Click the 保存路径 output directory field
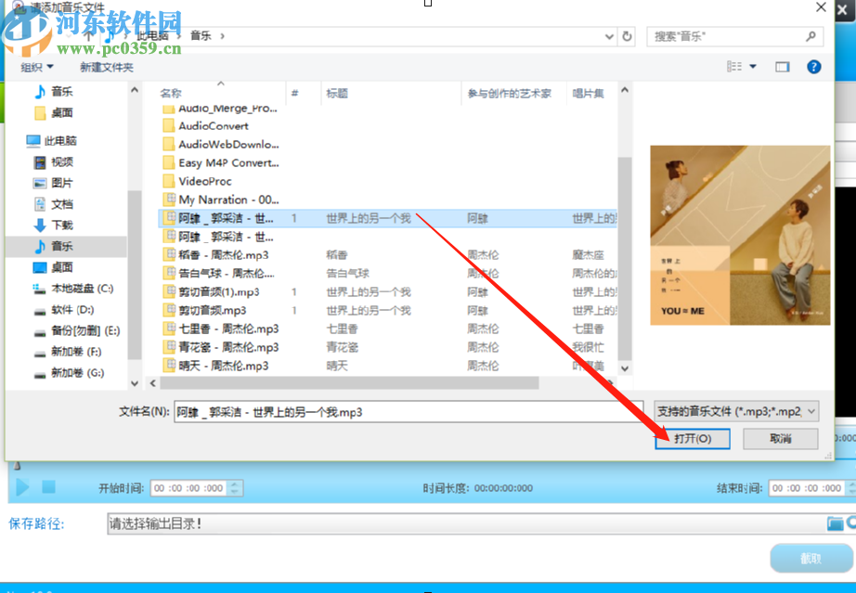Viewport: 856px width, 593px height. click(467, 523)
